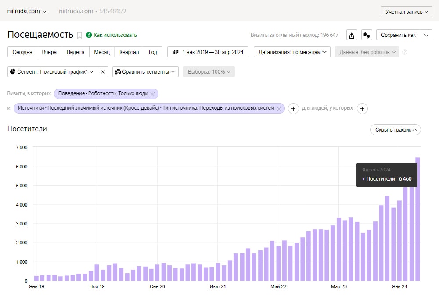Select the Сегодня period tab
Image resolution: width=439 pixels, height=307 pixels.
point(22,52)
